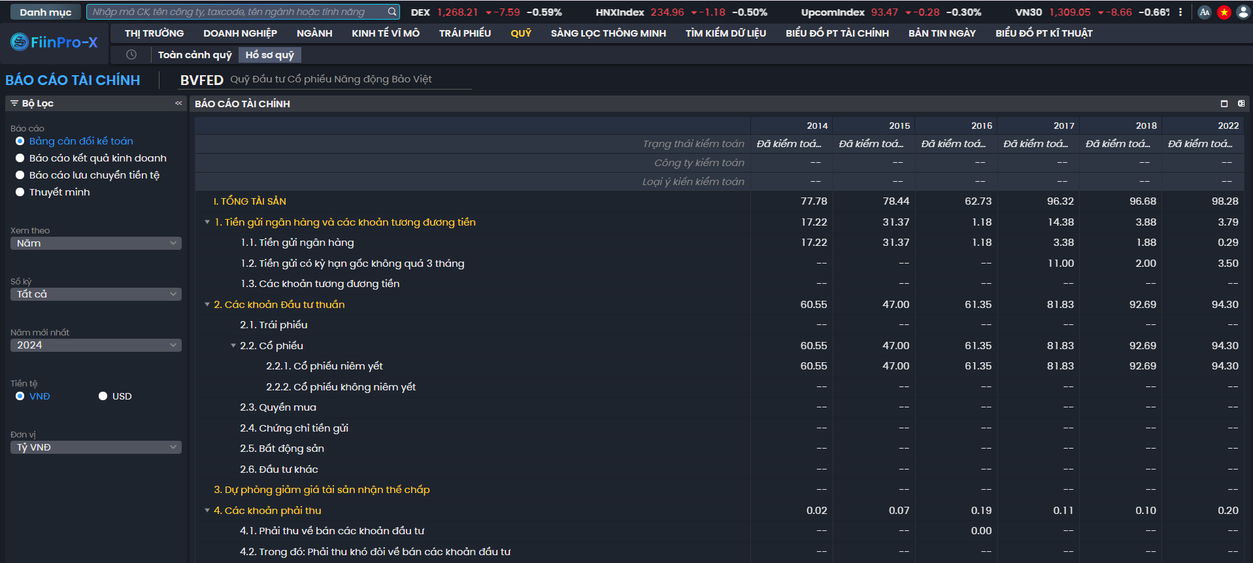Click the FiinPro-X logo
The width and height of the screenshot is (1253, 563).
pyautogui.click(x=54, y=43)
